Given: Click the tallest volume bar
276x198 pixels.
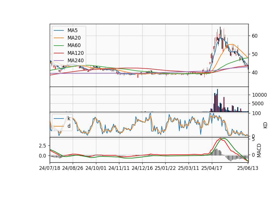Looking at the screenshot, I should (x=217, y=100).
